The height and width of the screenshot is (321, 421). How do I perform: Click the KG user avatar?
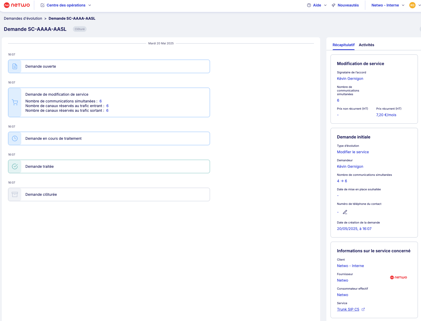[412, 5]
